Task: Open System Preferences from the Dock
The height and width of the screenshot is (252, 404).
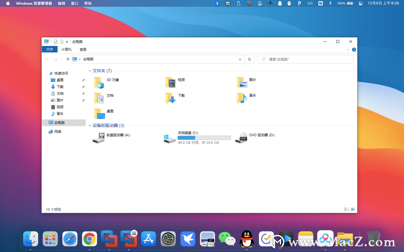Action: 168,239
